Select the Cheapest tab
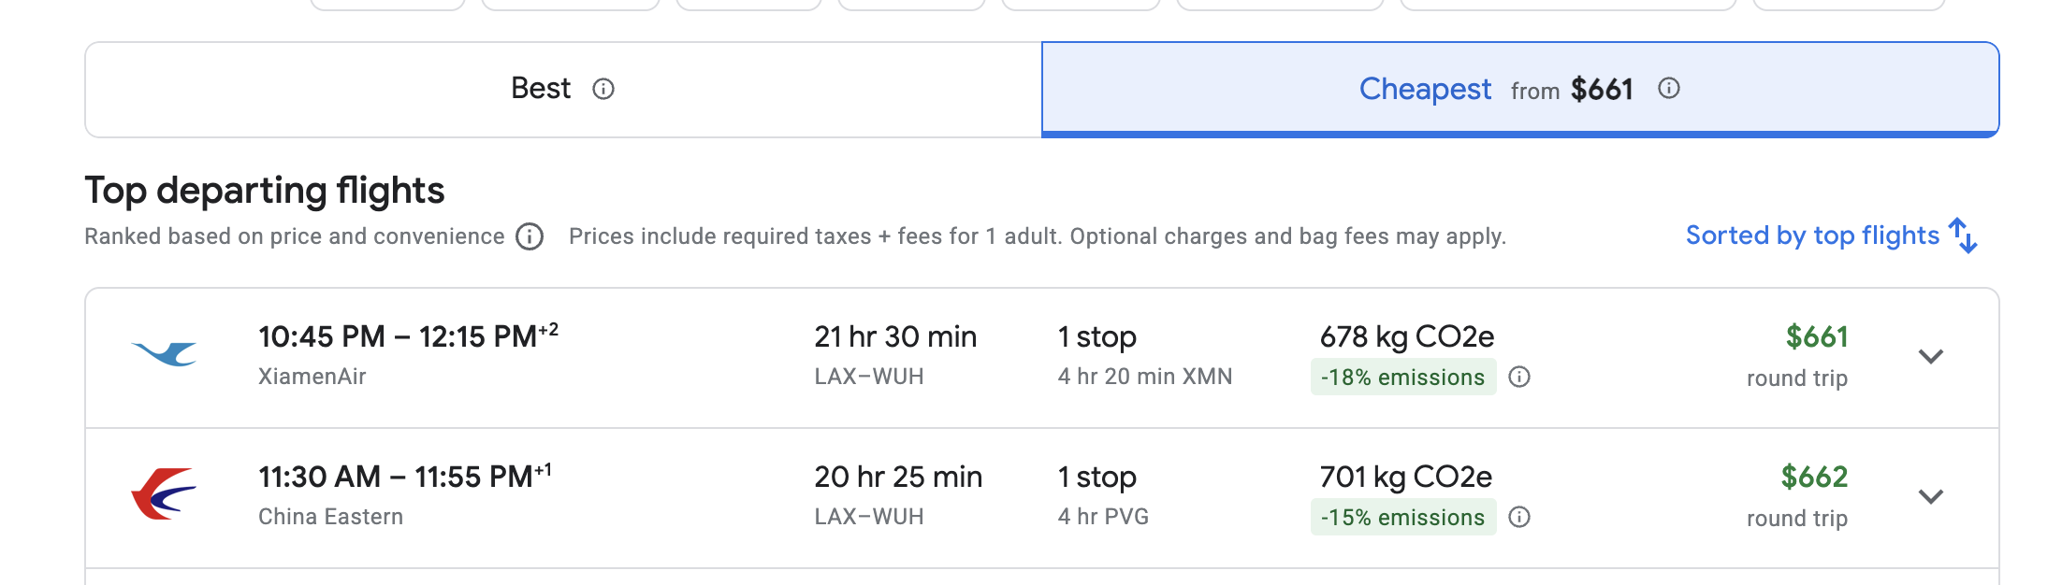 [1425, 89]
